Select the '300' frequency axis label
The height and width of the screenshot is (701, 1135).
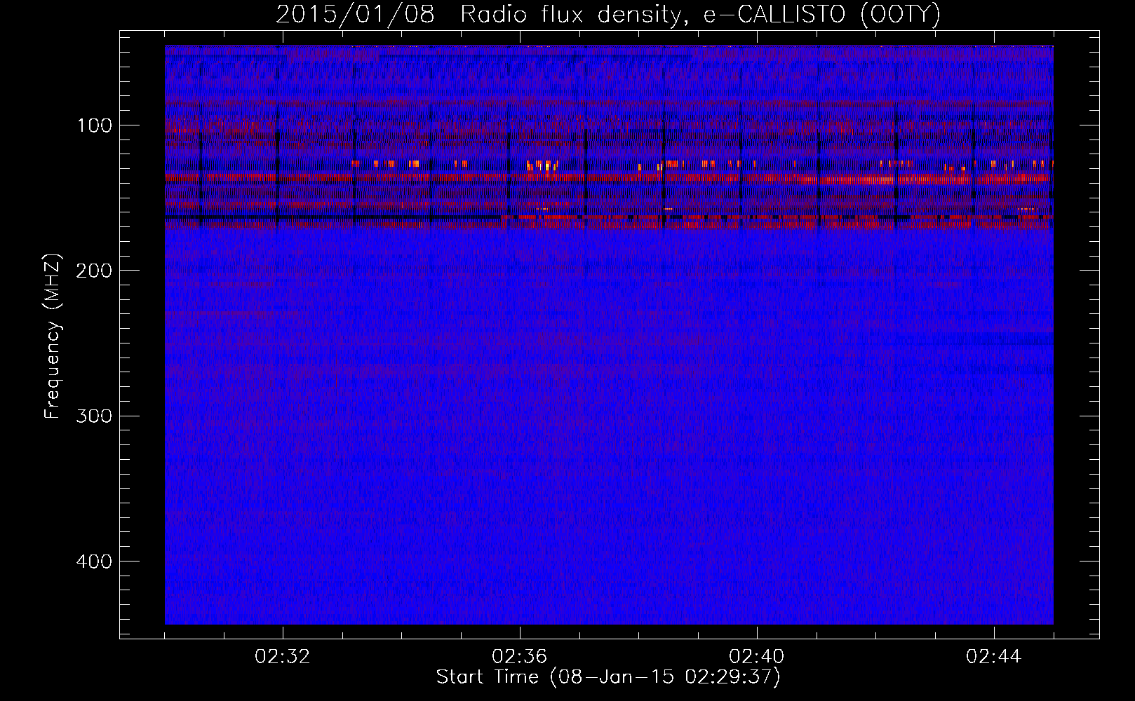pos(95,416)
